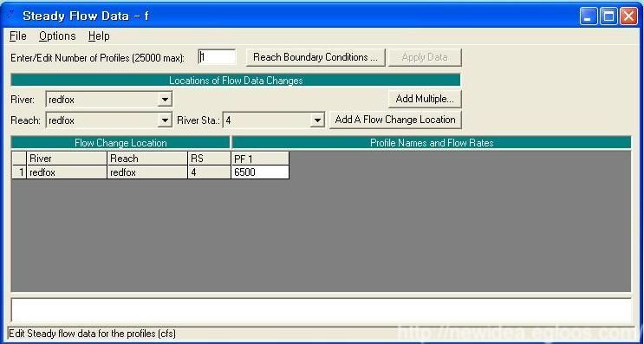The height and width of the screenshot is (344, 644).
Task: Expand the River Sta. dropdown list
Action: click(x=317, y=120)
